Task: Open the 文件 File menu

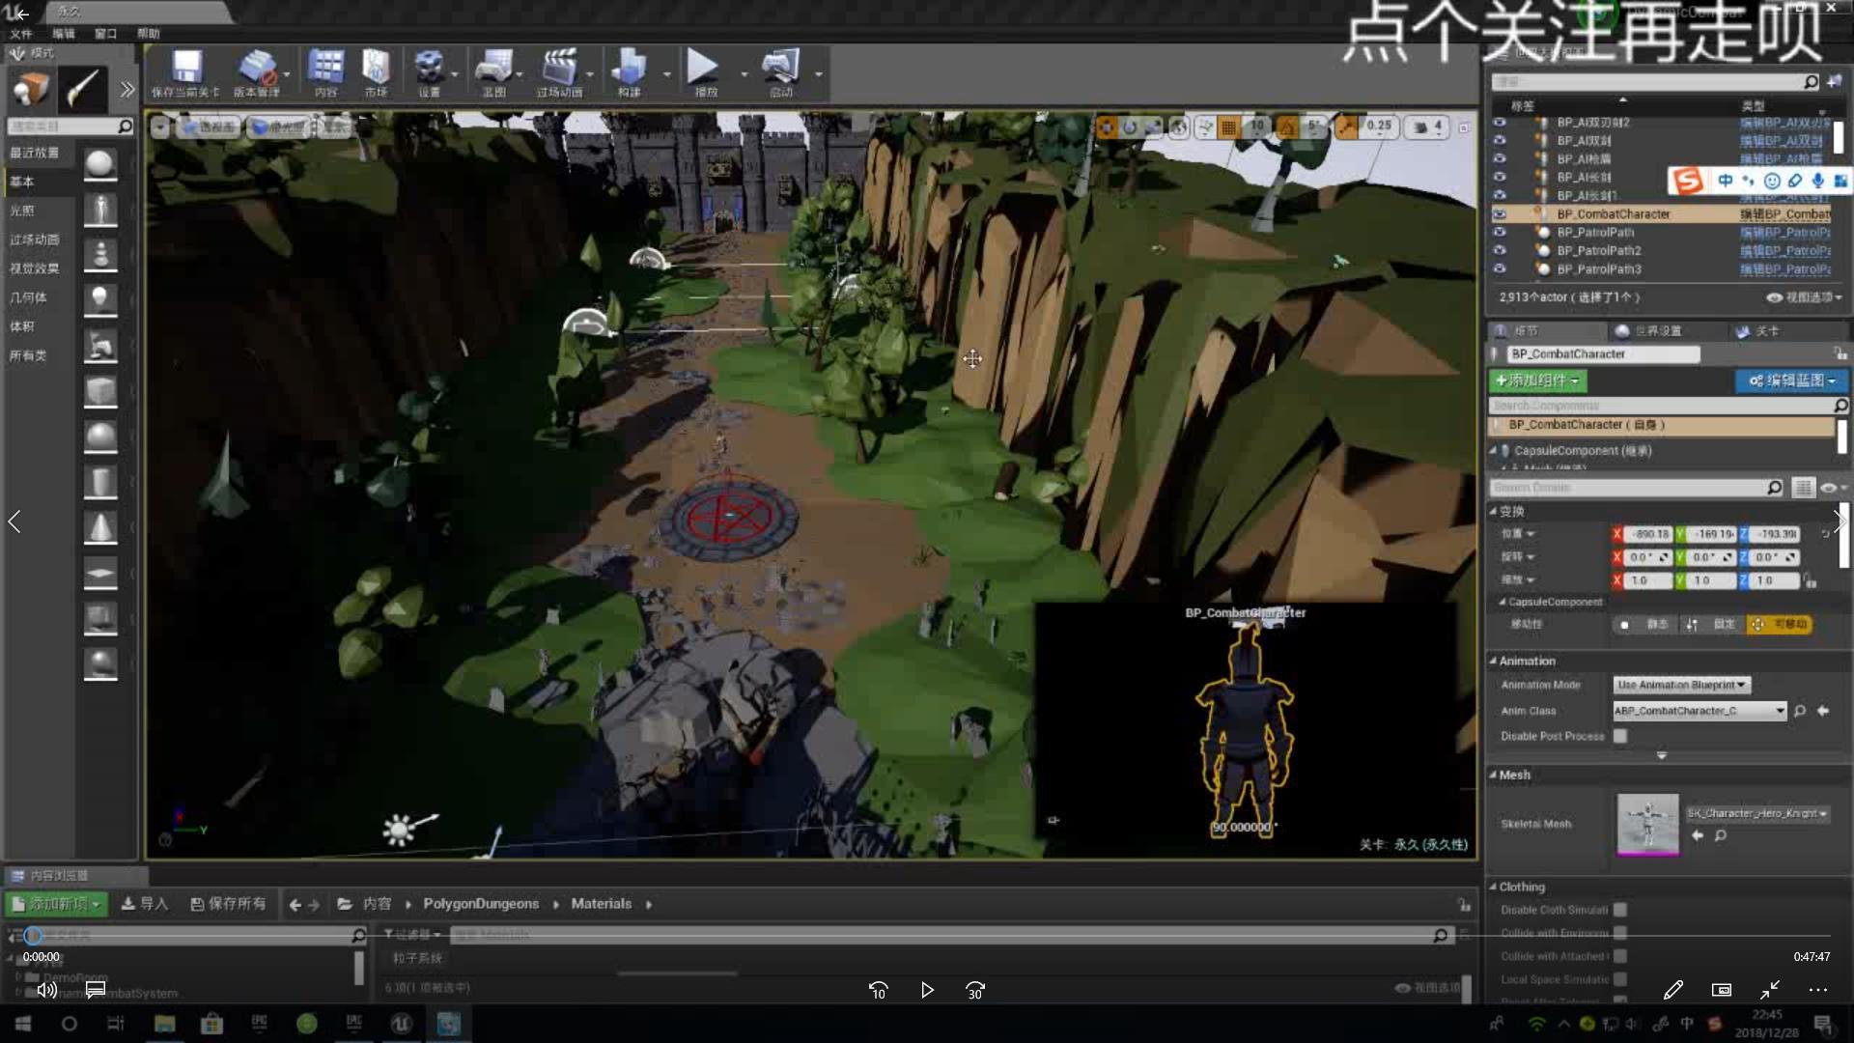Action: 21,34
